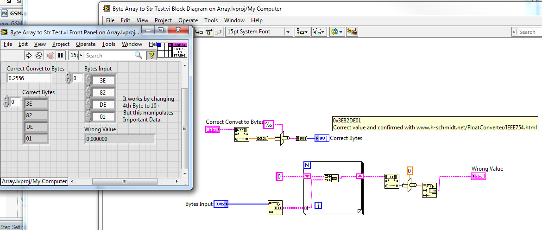Click the Run arrow in Front Panel toolbar
This screenshot has height=230, width=542.
click(x=29, y=55)
